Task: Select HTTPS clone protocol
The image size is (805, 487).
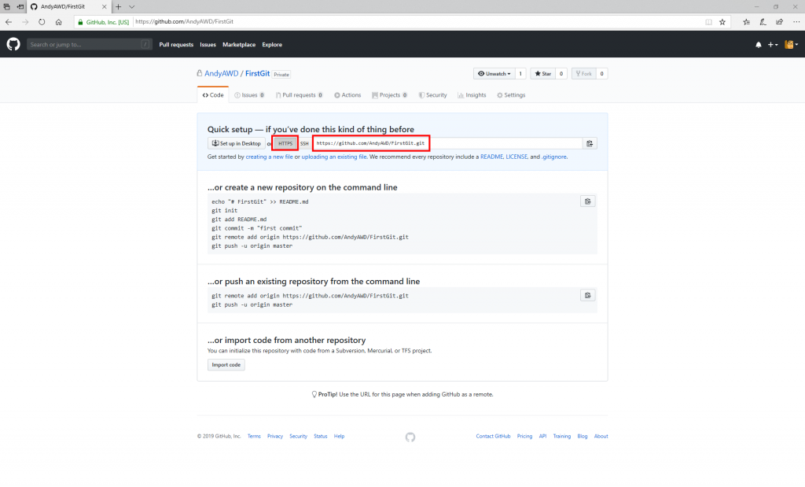Action: pyautogui.click(x=285, y=143)
